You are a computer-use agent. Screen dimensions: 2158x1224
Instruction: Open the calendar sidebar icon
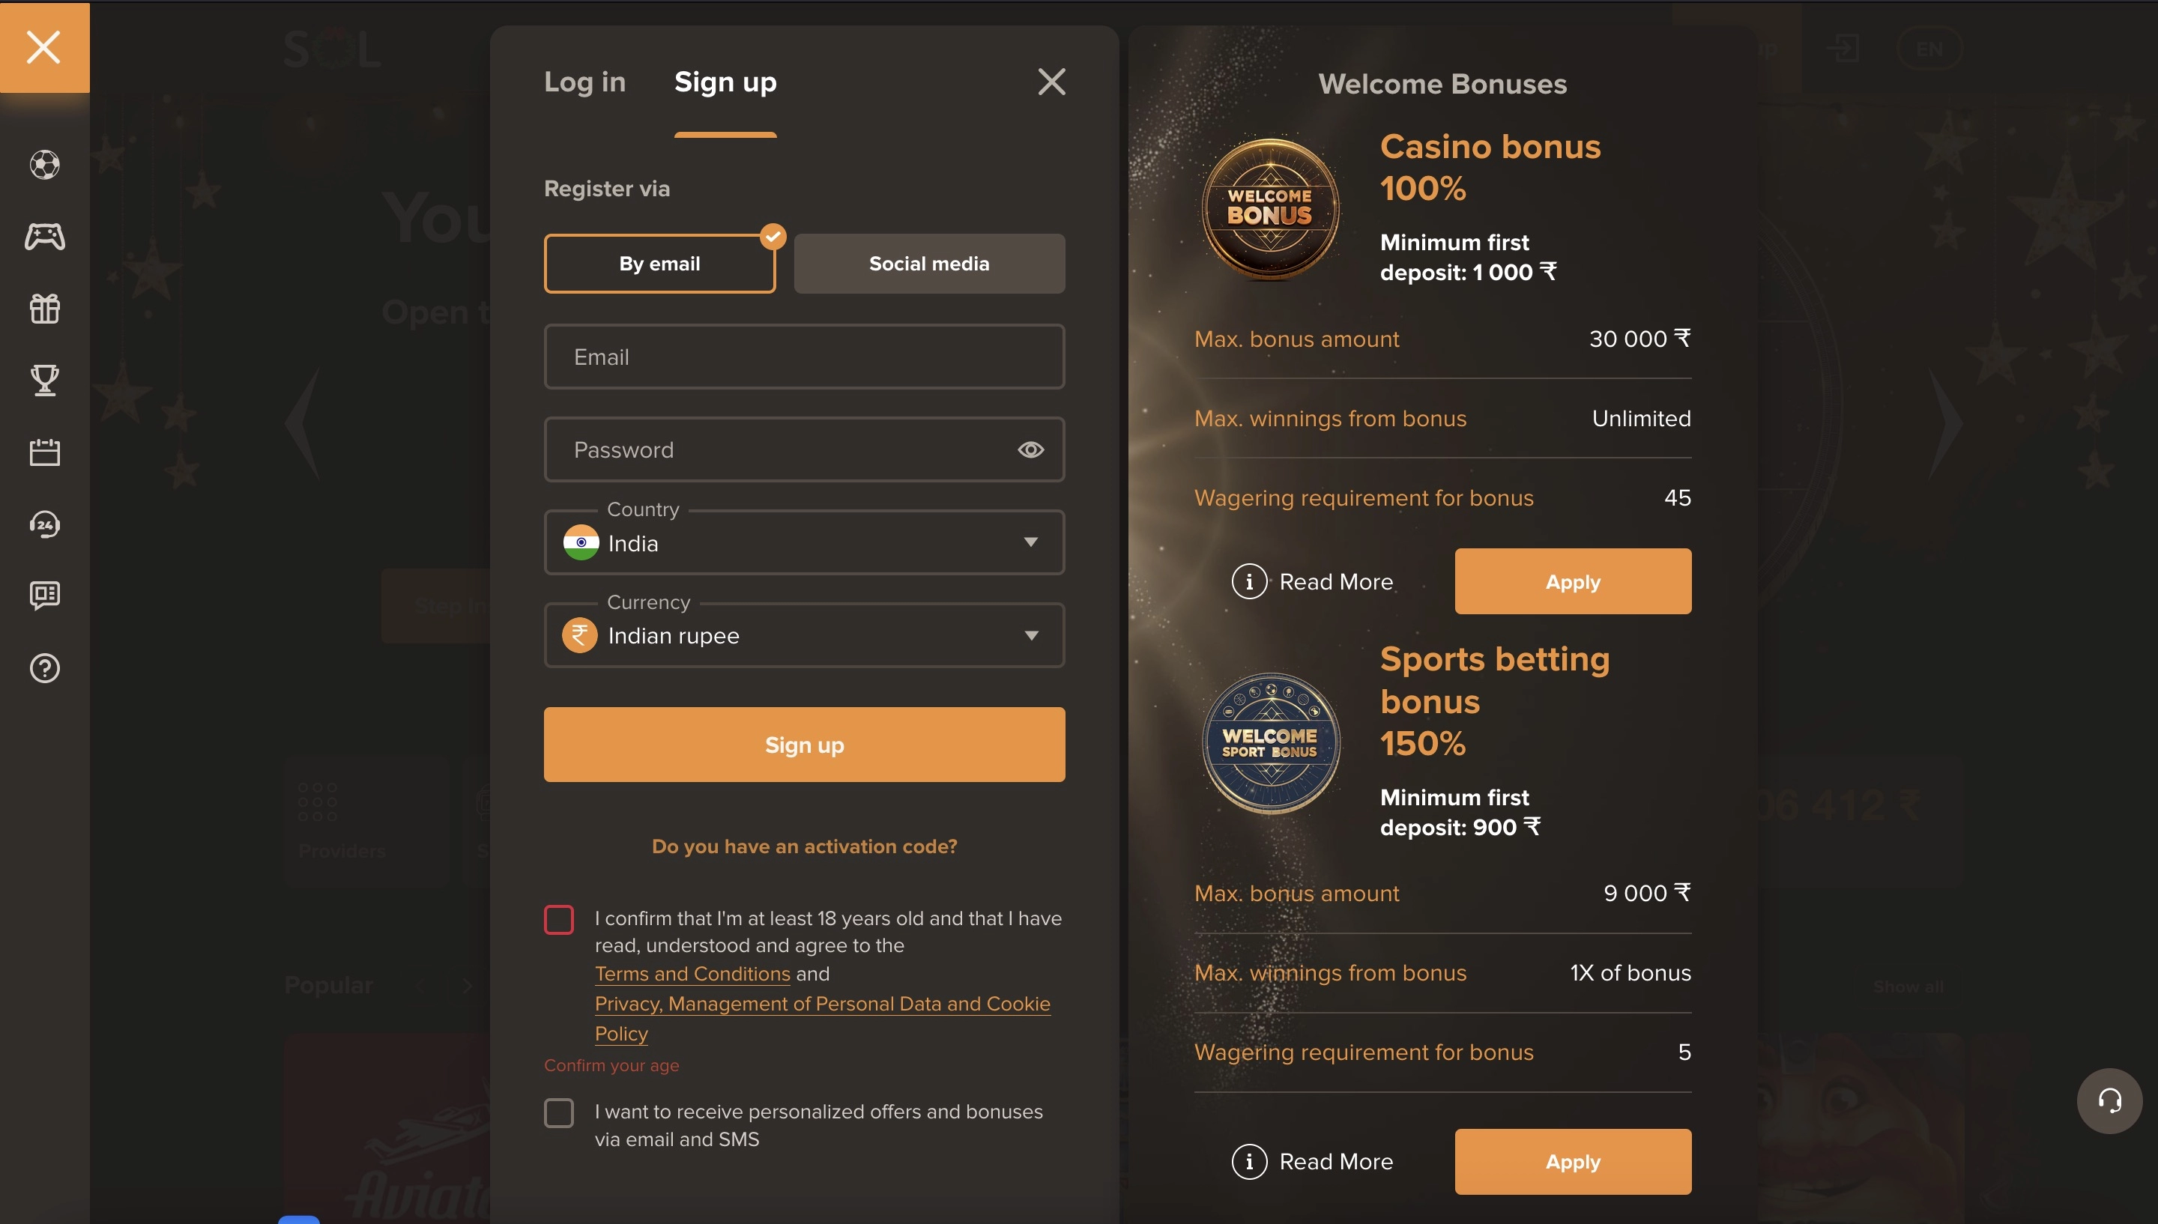coord(44,452)
